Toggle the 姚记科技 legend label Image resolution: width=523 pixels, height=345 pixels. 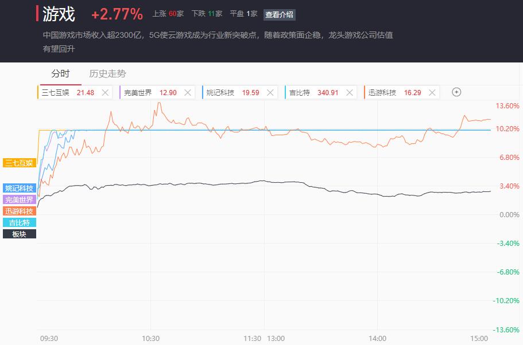click(20, 188)
